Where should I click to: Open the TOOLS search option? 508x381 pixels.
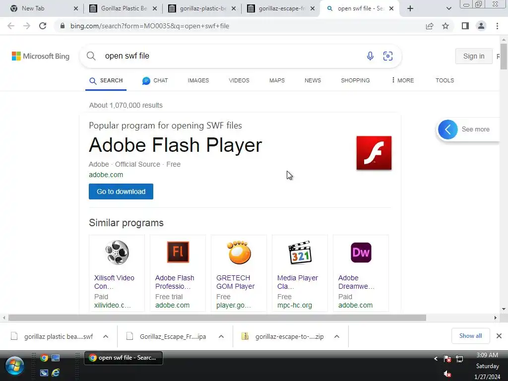(444, 80)
